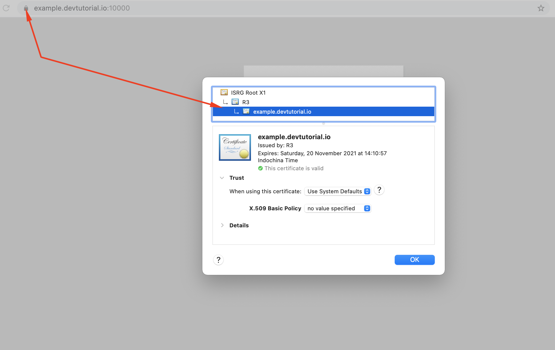Click the 'X.509 Basic Policy' label
The image size is (555, 350).
tap(275, 208)
